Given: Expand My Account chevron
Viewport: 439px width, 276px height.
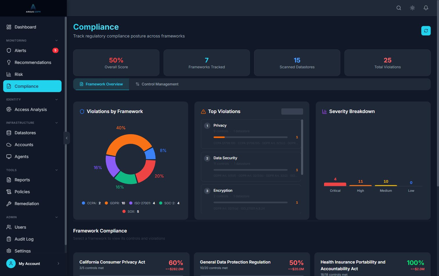Looking at the screenshot, I should tap(58, 264).
